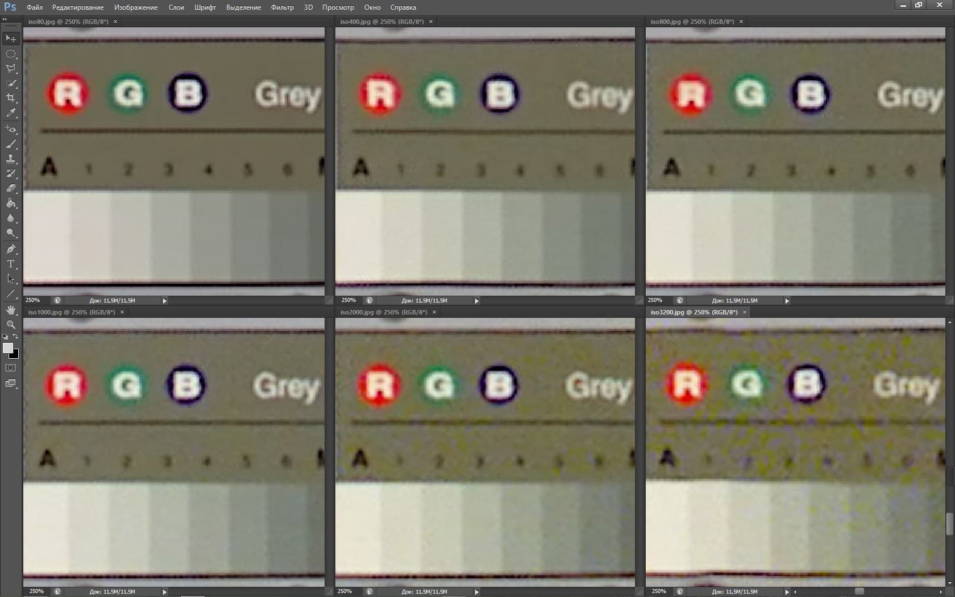Image resolution: width=955 pixels, height=597 pixels.
Task: Select the Red Eye tool
Action: pos(11,129)
